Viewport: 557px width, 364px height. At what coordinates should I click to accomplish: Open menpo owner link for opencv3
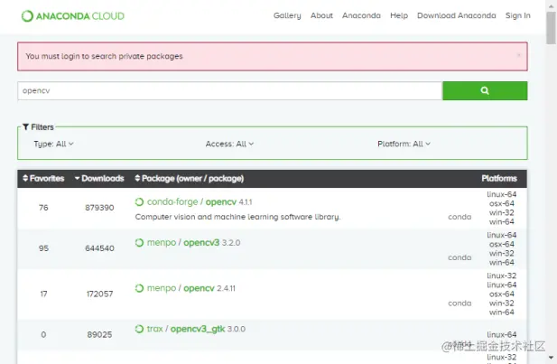tap(162, 243)
